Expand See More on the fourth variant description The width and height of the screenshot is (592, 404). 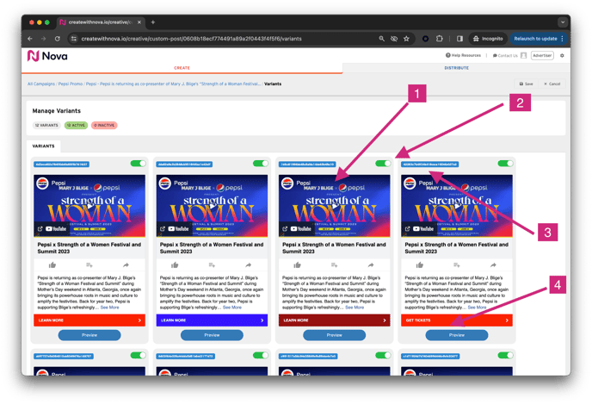pyautogui.click(x=476, y=308)
